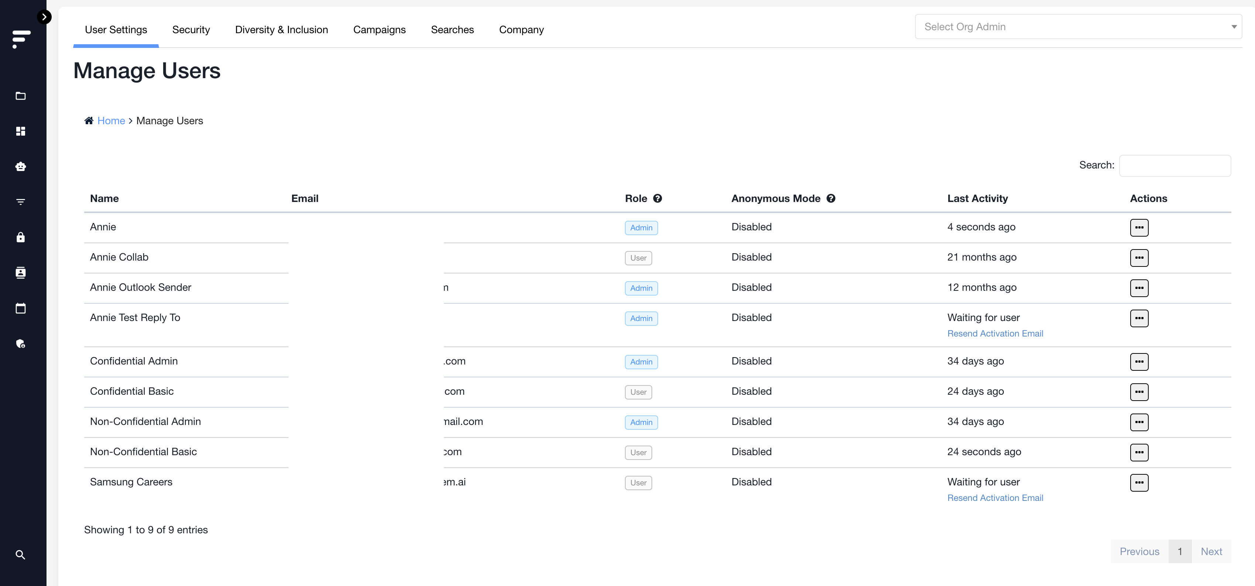Screen dimensions: 1255x586
Task: Open actions menu for Confidential Admin
Action: pyautogui.click(x=1139, y=362)
